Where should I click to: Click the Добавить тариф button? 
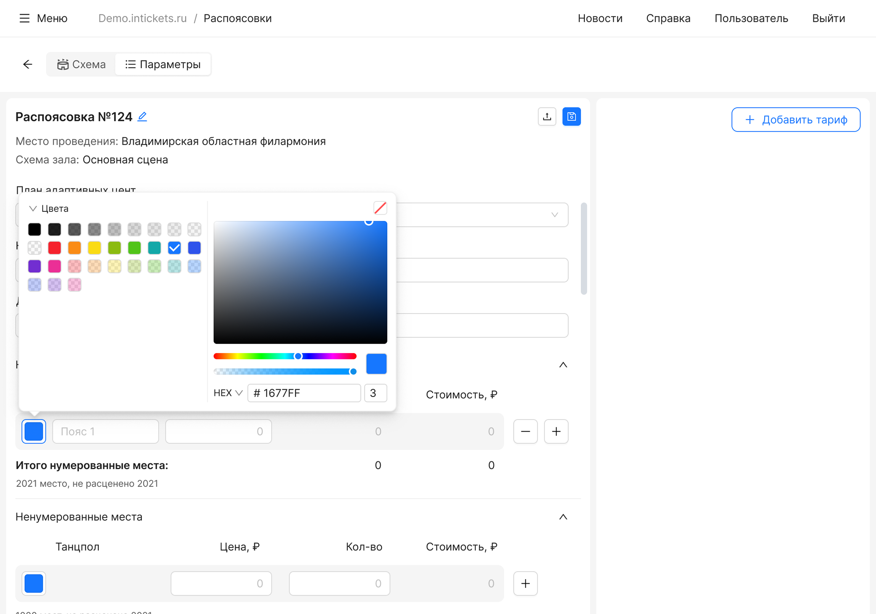click(795, 120)
